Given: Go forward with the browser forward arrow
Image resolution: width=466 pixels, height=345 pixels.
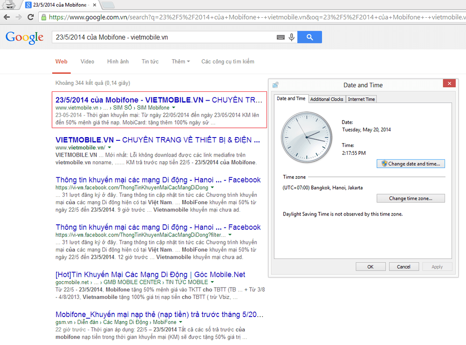Looking at the screenshot, I should tap(19, 17).
